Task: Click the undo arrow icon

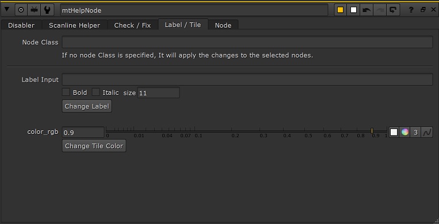Action: tap(367, 10)
